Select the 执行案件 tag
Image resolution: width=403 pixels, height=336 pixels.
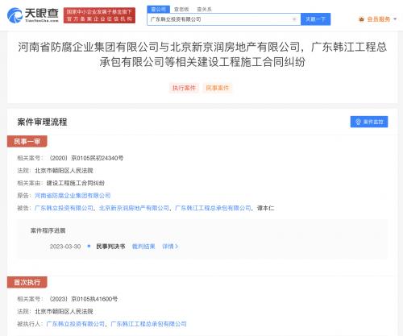tap(184, 88)
